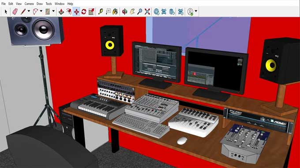Activate the Orbit camera tool
Viewport: 300px width, 168px height.
(x=124, y=11)
